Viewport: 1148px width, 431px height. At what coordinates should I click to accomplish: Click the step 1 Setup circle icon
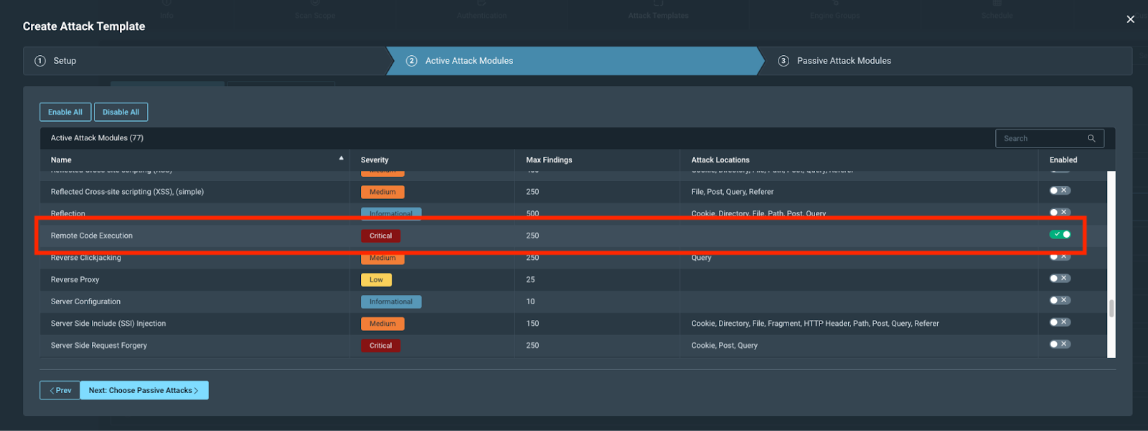click(x=40, y=61)
